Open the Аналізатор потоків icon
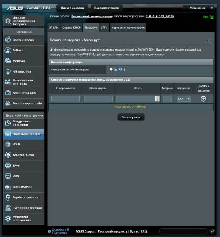 coord(8,103)
